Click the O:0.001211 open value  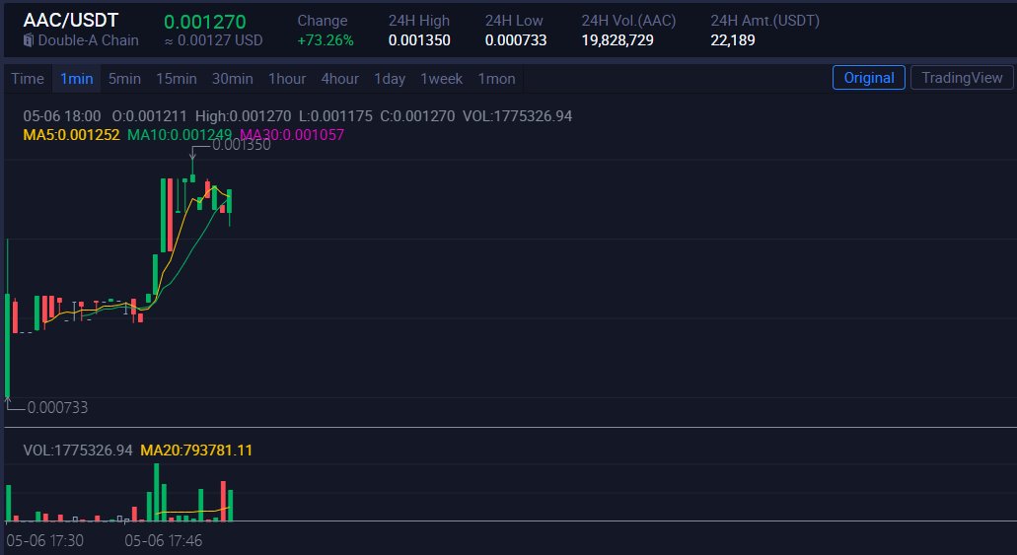point(149,116)
